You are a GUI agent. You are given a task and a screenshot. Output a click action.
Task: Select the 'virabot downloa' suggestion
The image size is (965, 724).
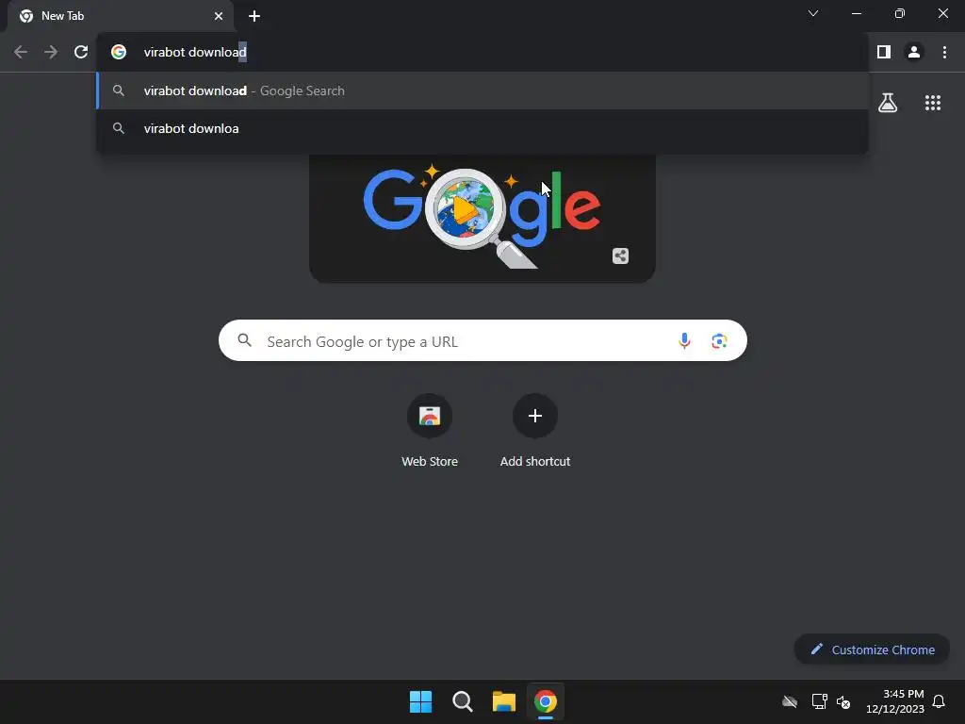pyautogui.click(x=482, y=128)
